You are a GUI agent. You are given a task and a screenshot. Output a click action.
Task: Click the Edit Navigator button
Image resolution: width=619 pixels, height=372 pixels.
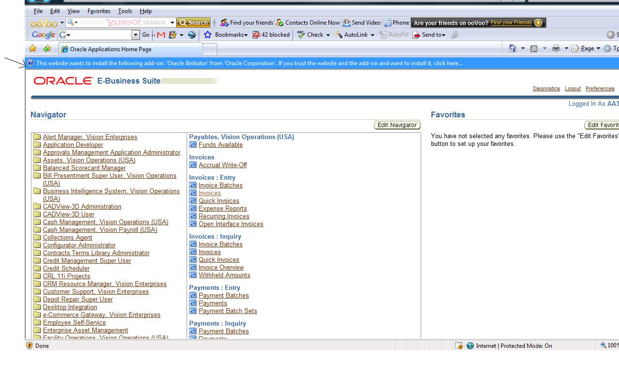[397, 125]
